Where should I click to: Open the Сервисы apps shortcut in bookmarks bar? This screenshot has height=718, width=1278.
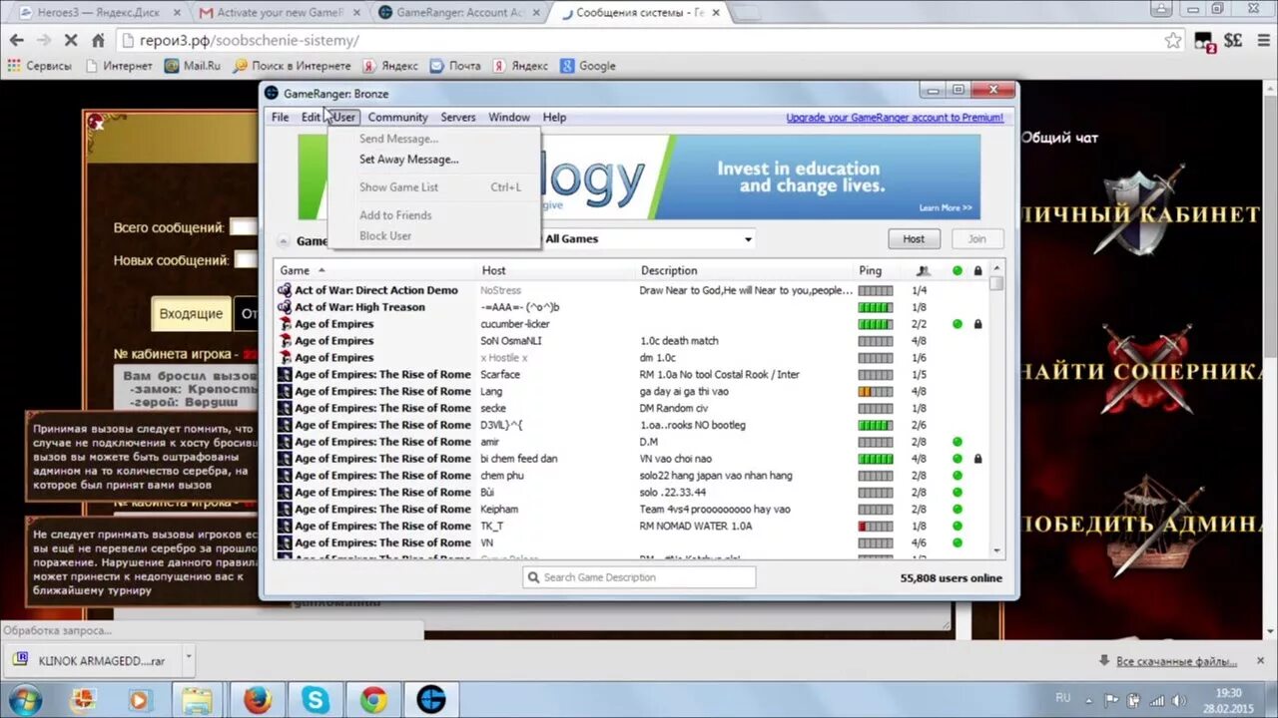coord(39,66)
